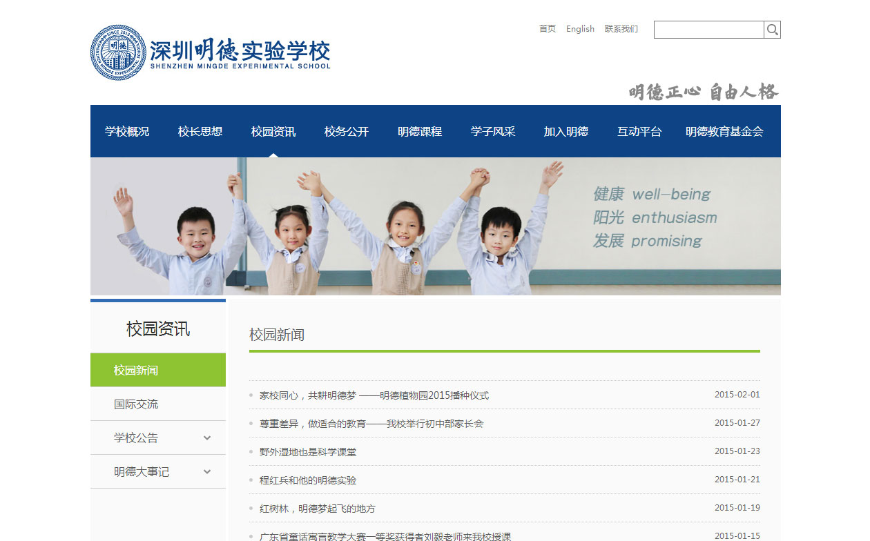Click the 明德正心 自由人格 slogan

click(704, 92)
